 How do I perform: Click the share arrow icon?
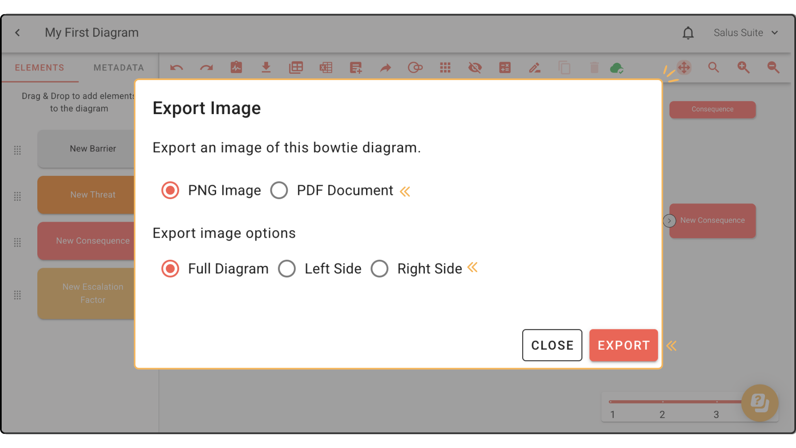click(x=386, y=68)
